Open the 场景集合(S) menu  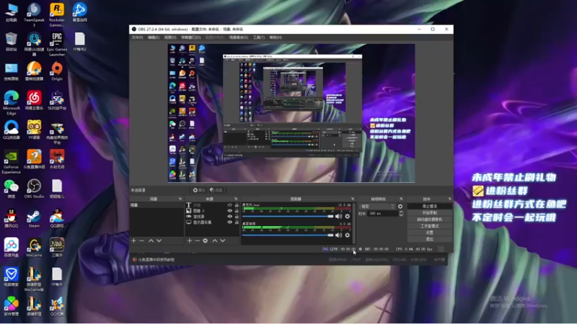[239, 37]
